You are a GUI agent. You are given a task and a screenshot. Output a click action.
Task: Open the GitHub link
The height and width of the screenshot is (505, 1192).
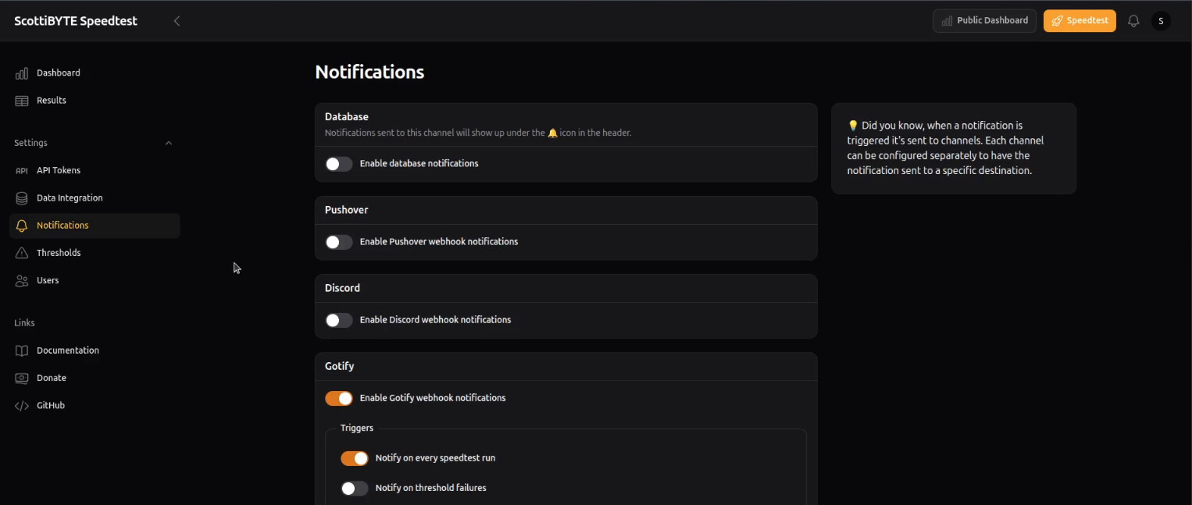(x=95, y=406)
